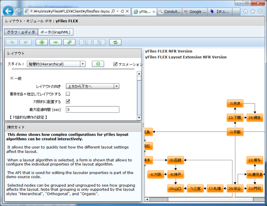The image size is (267, 206).
Task: Select graph node 17:札幌
Action: click(215, 189)
